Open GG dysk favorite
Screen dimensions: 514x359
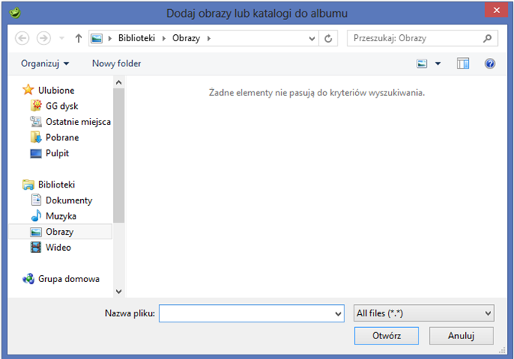(x=62, y=106)
